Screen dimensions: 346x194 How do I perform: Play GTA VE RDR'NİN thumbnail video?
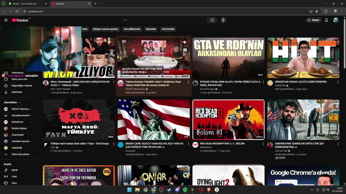click(x=228, y=58)
